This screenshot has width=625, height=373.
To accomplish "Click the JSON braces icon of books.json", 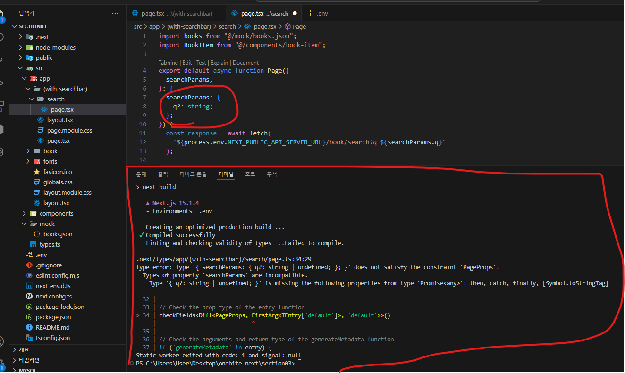I will coord(37,234).
